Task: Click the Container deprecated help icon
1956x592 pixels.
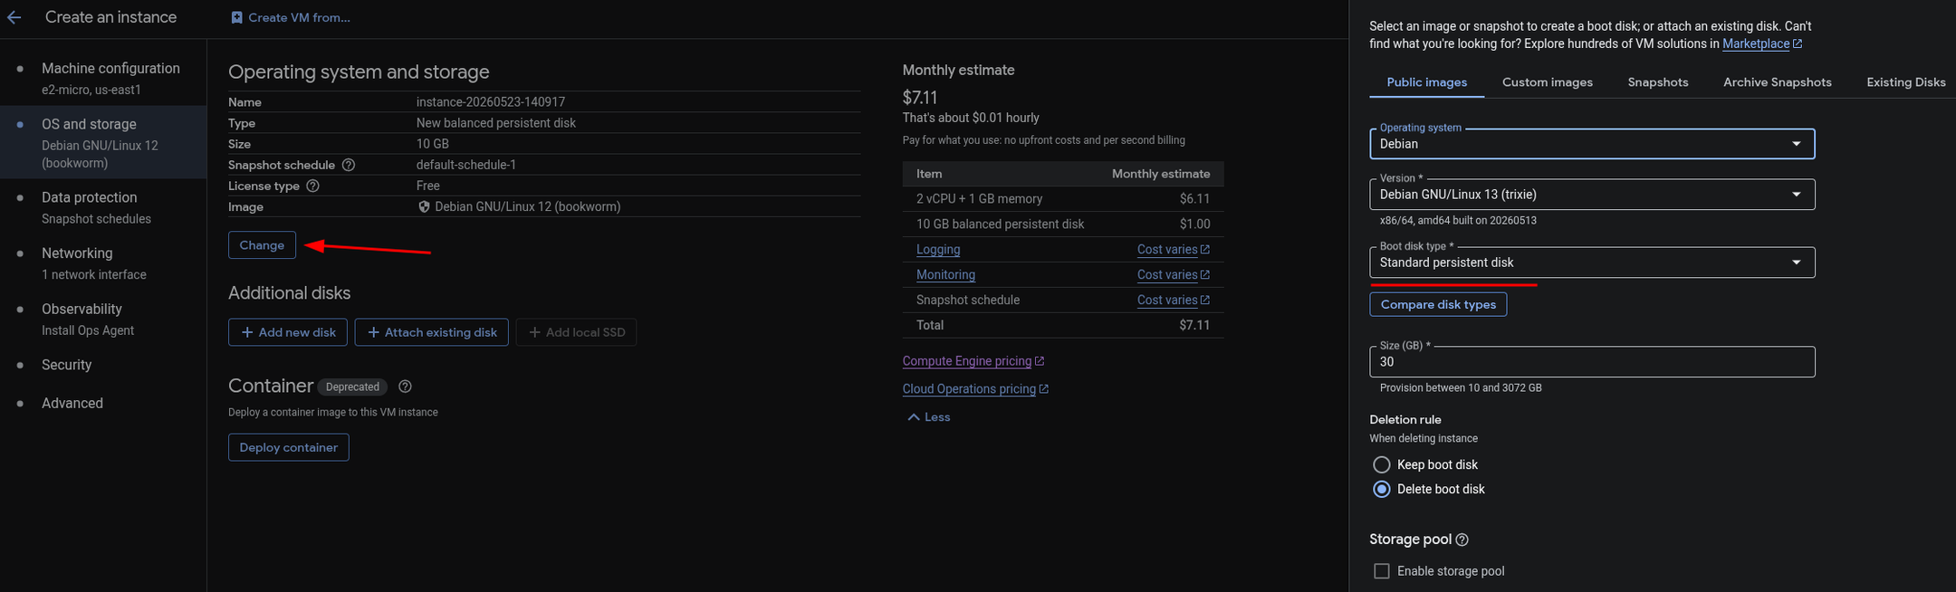Action: click(x=405, y=387)
